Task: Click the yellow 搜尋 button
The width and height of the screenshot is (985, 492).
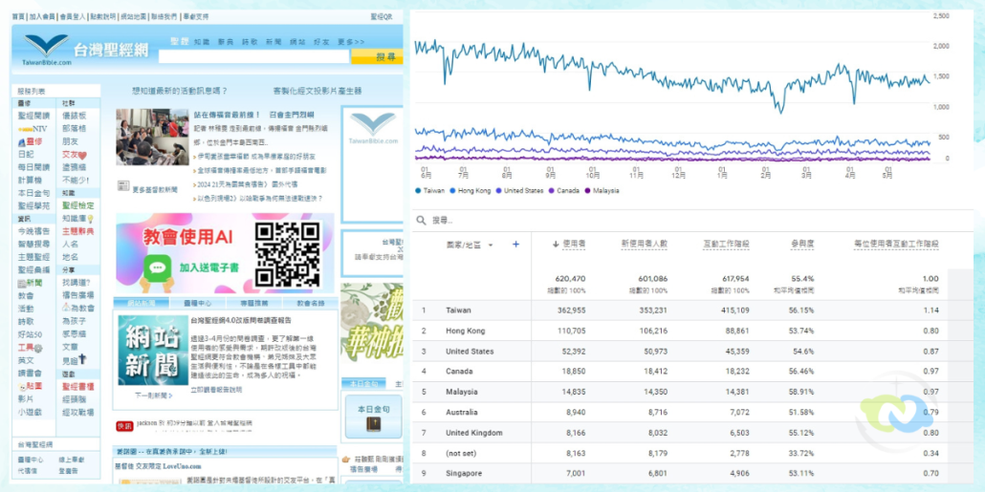Action: (377, 57)
